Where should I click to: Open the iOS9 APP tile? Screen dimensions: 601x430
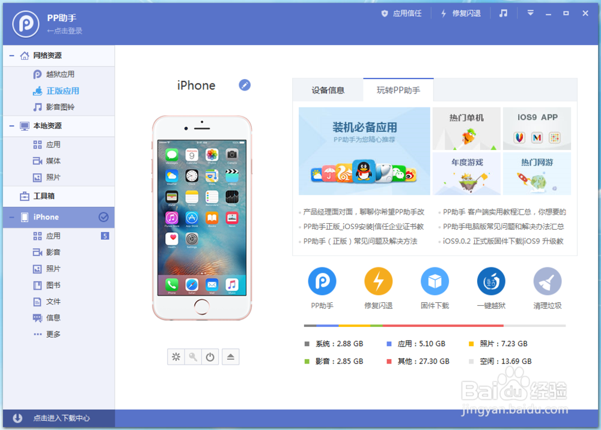pos(537,128)
